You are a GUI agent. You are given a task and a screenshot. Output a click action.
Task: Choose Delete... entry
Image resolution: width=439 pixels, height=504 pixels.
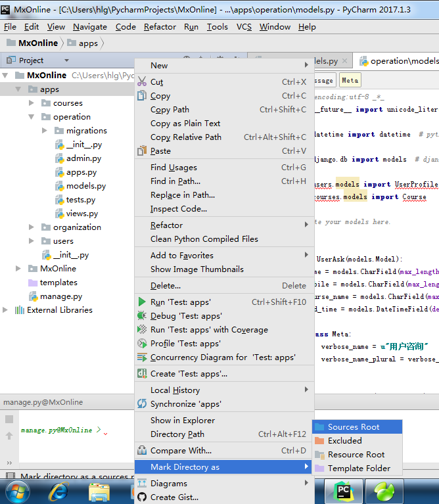coord(224,285)
